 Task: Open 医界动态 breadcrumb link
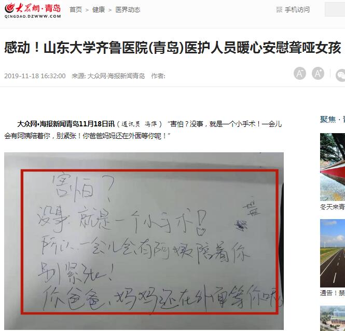[x=128, y=10]
